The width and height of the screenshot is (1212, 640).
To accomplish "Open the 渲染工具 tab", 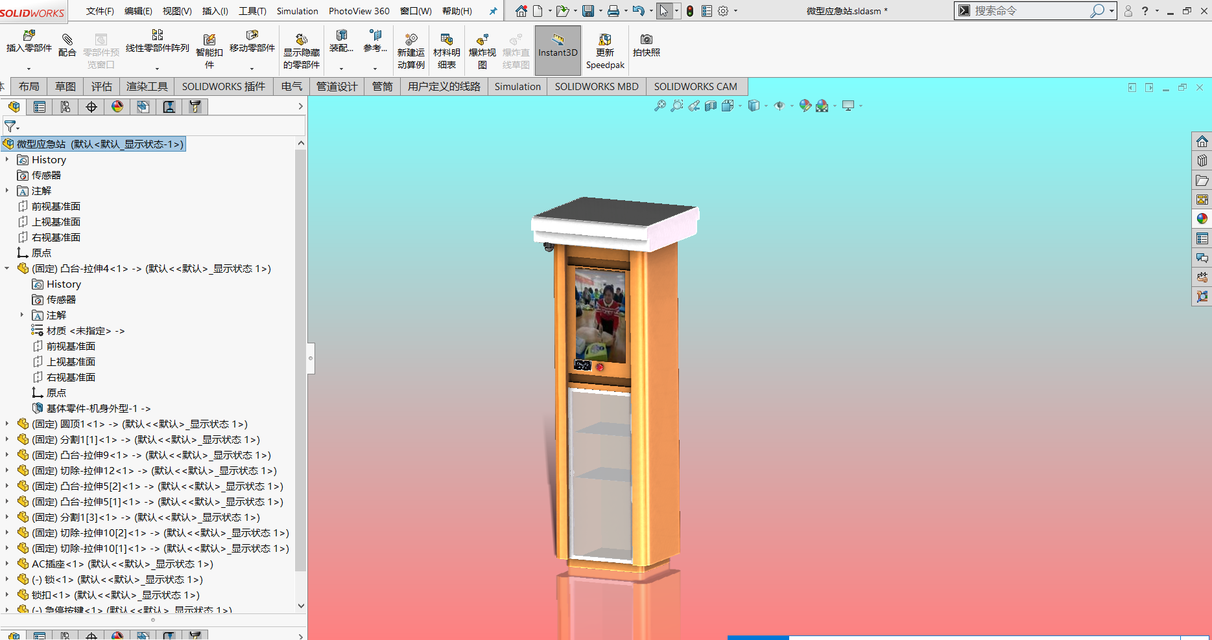I will coord(147,86).
